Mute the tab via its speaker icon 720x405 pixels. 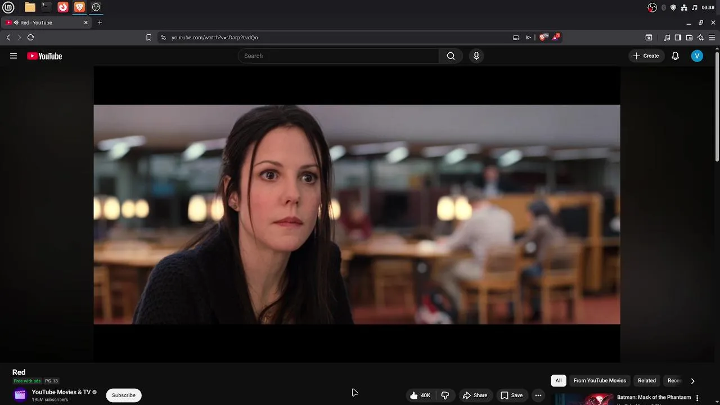coord(16,22)
